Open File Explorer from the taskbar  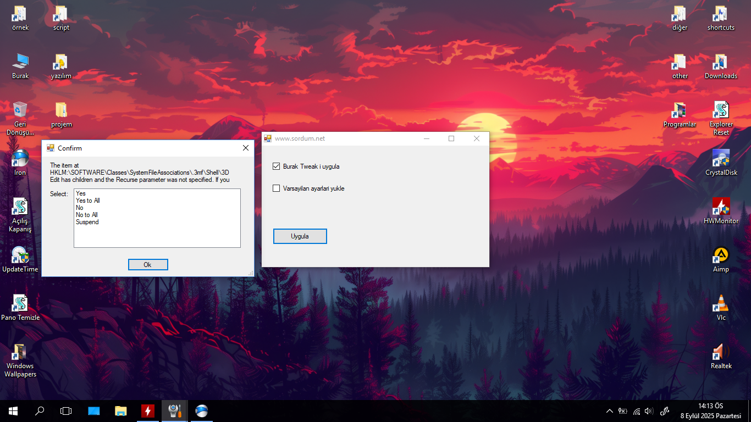[x=120, y=411]
